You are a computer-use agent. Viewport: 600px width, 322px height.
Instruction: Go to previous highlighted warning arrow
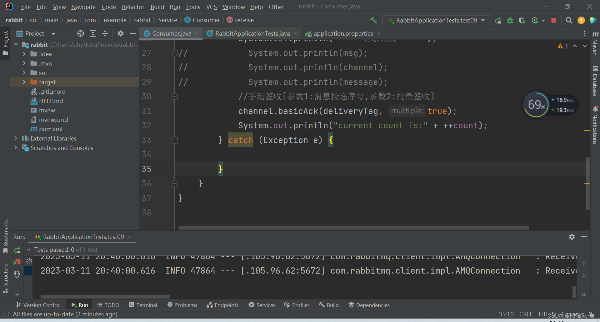[575, 46]
